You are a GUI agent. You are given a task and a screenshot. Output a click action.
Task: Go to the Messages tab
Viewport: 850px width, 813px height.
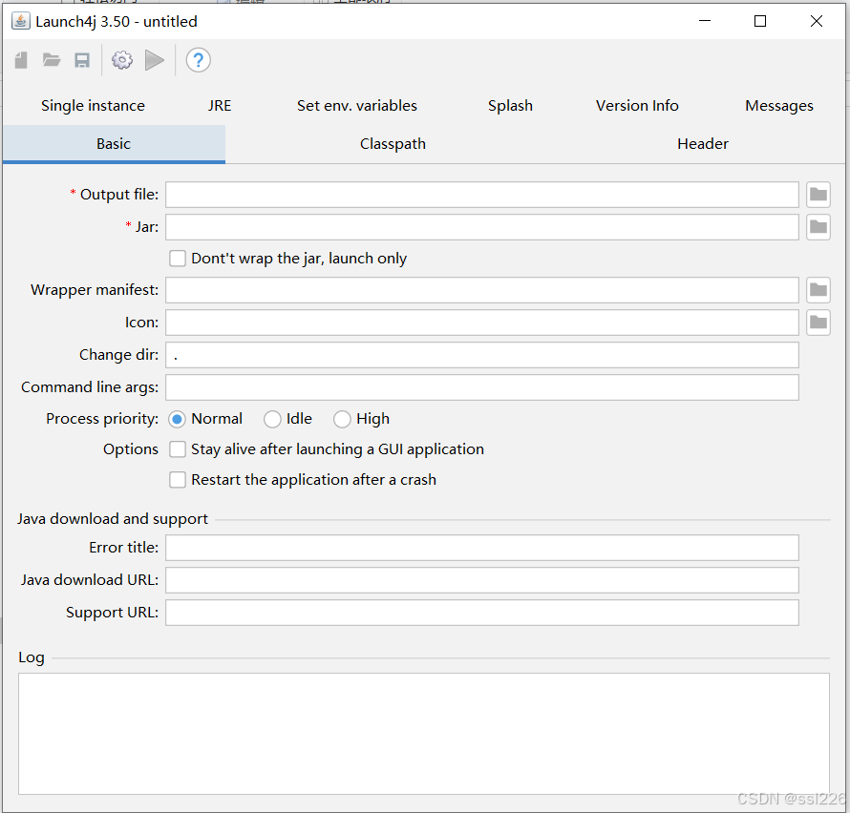tap(779, 106)
